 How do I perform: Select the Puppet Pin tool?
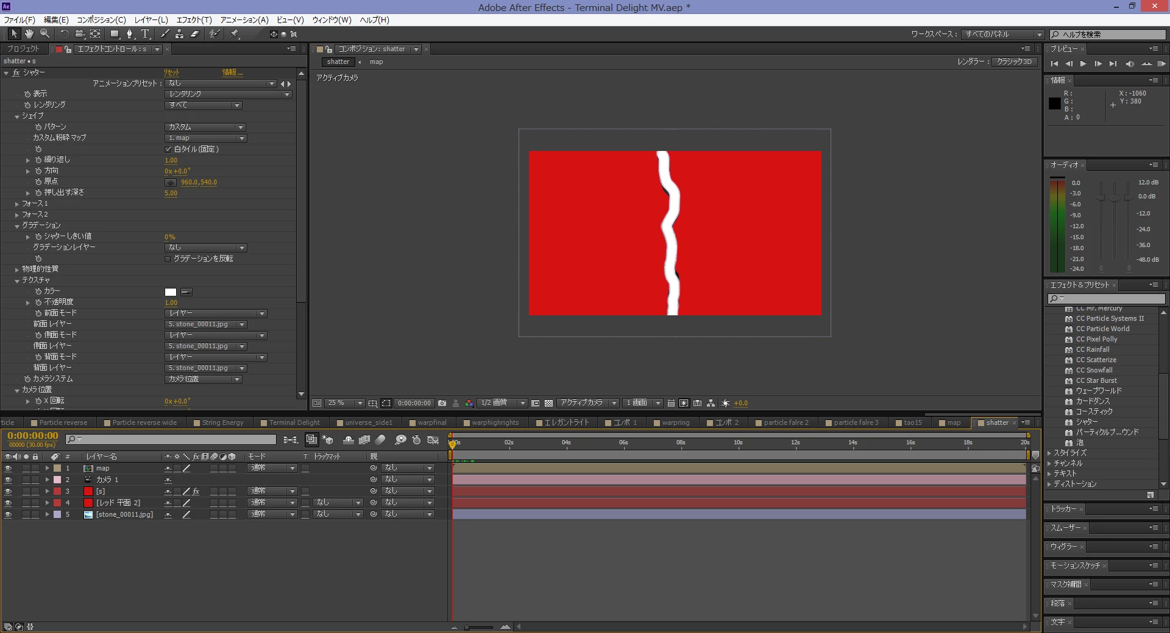[x=235, y=34]
